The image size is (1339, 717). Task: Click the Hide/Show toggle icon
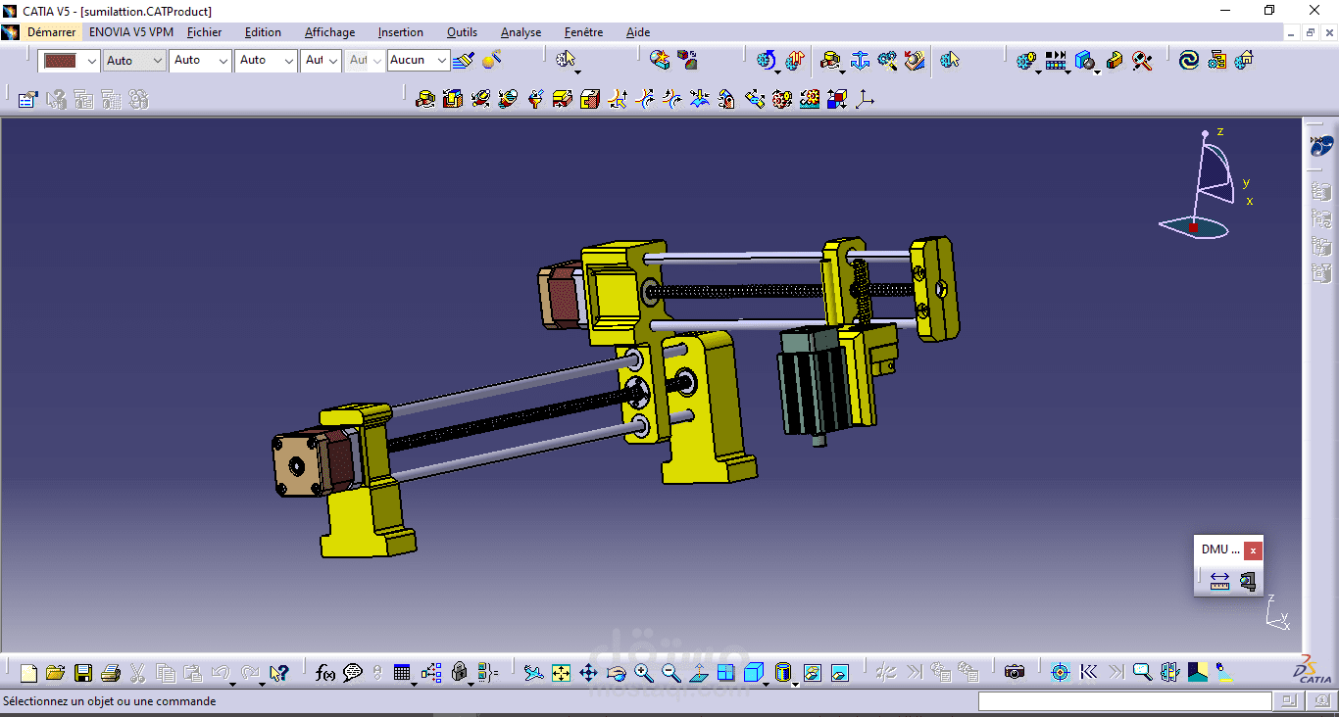(x=813, y=673)
